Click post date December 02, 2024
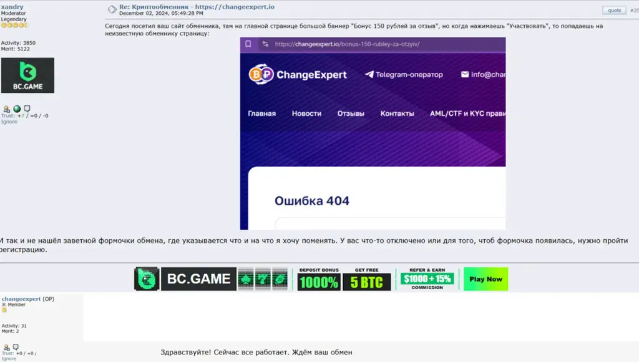 161,13
